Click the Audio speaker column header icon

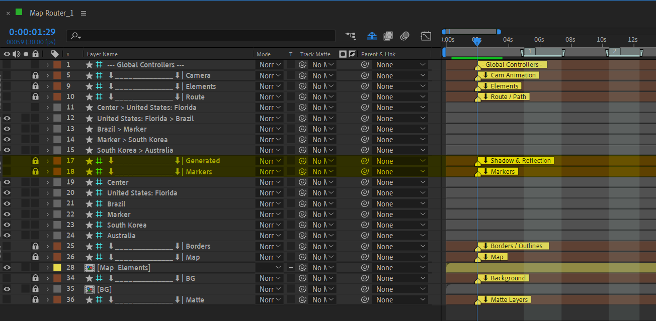pyautogui.click(x=17, y=54)
